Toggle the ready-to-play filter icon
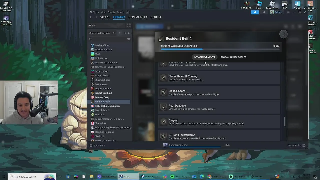Image resolution: width=320 pixels, height=180 pixels. tap(129, 33)
